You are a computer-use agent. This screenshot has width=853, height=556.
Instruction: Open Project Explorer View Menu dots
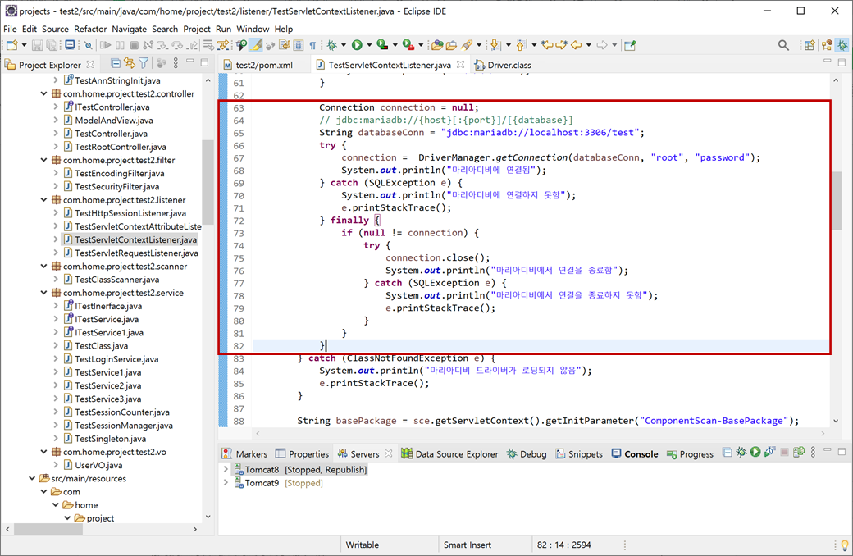point(176,64)
